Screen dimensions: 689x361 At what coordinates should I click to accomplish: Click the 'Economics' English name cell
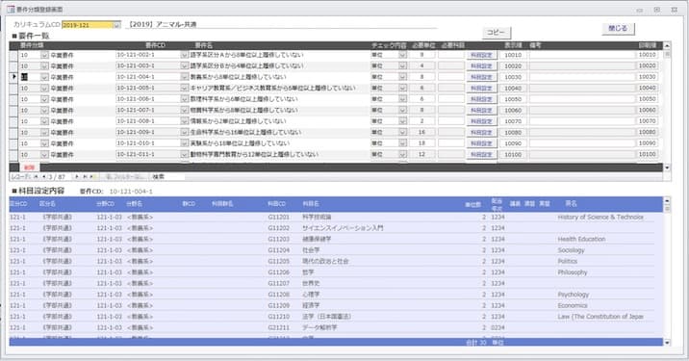(573, 305)
